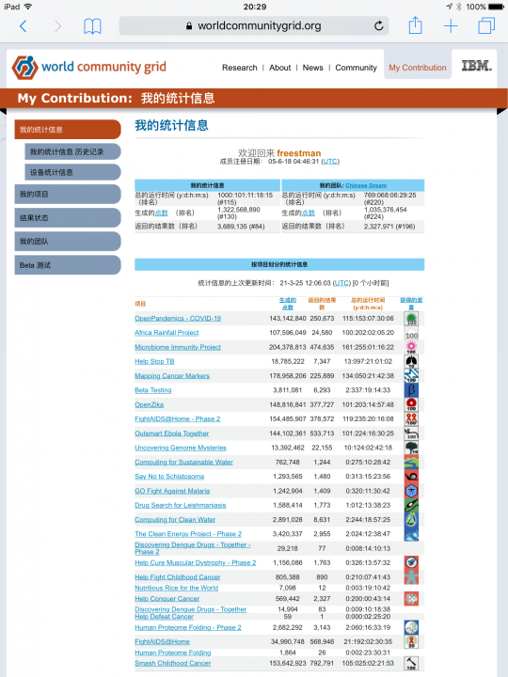Click the OpenPandemics - COVID-19 link
Image resolution: width=508 pixels, height=677 pixels.
178,319
